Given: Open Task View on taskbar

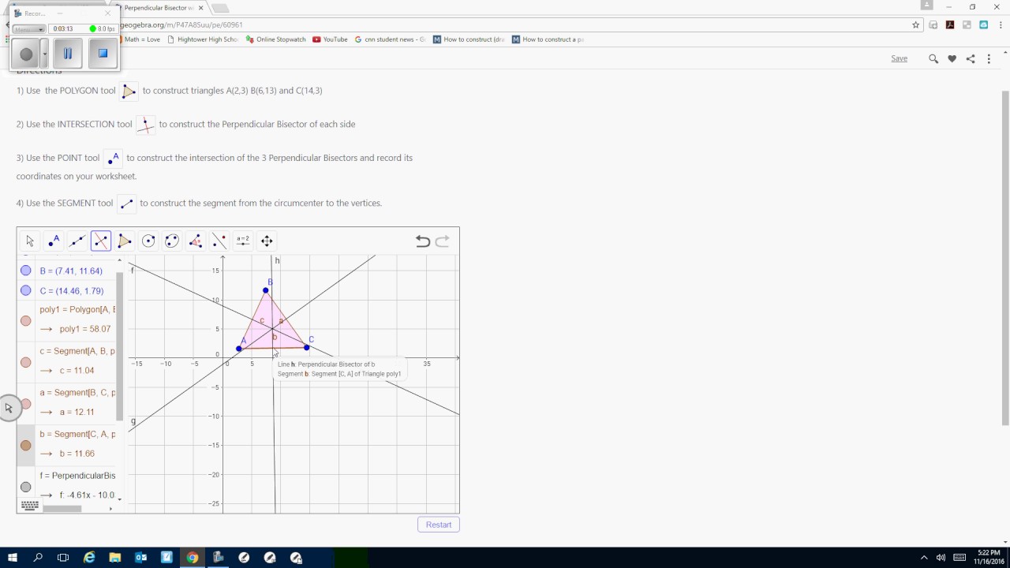Looking at the screenshot, I should click(x=63, y=558).
